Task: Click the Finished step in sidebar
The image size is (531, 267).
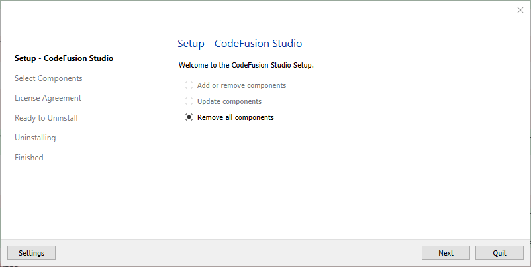Action: (28, 158)
